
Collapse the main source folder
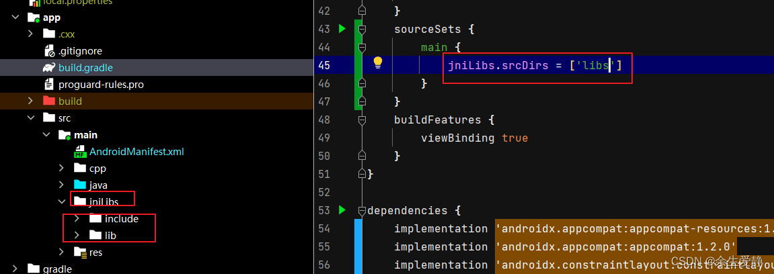[x=46, y=134]
